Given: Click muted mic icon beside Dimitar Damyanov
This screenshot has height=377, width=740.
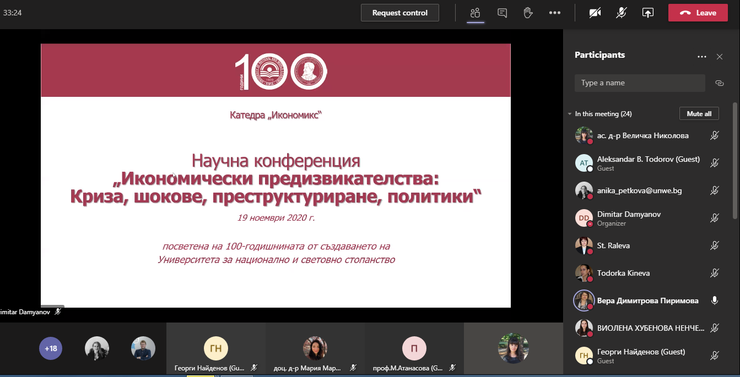Looking at the screenshot, I should point(715,218).
